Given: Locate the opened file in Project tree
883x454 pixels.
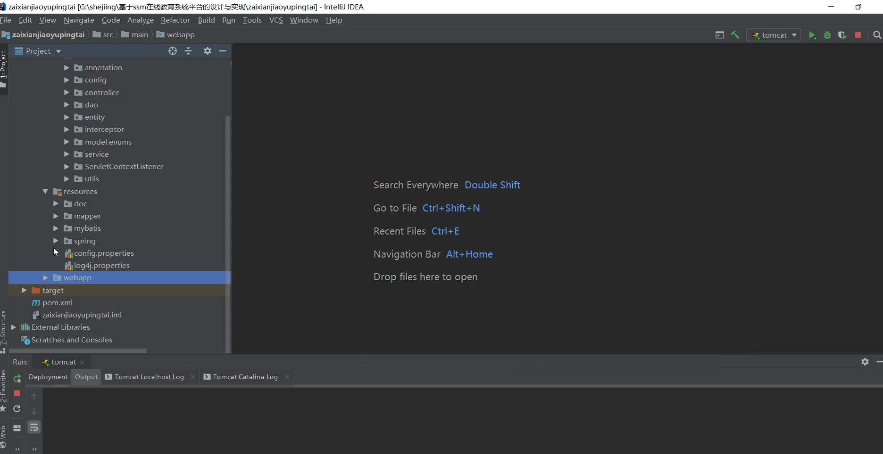Looking at the screenshot, I should [x=173, y=51].
